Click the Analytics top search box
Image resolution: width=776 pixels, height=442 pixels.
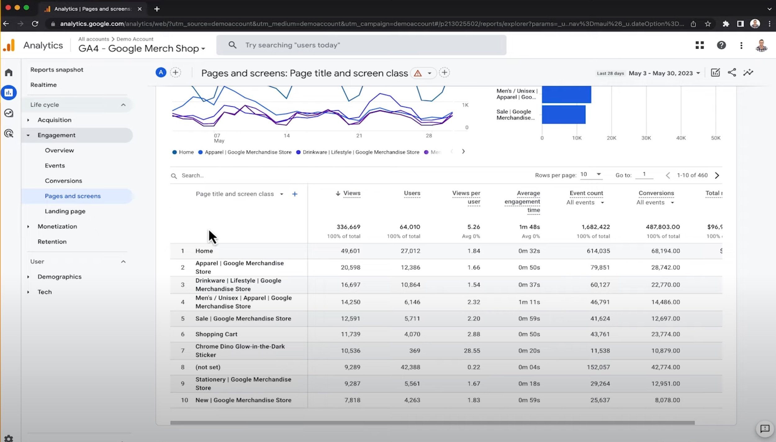[x=361, y=45]
